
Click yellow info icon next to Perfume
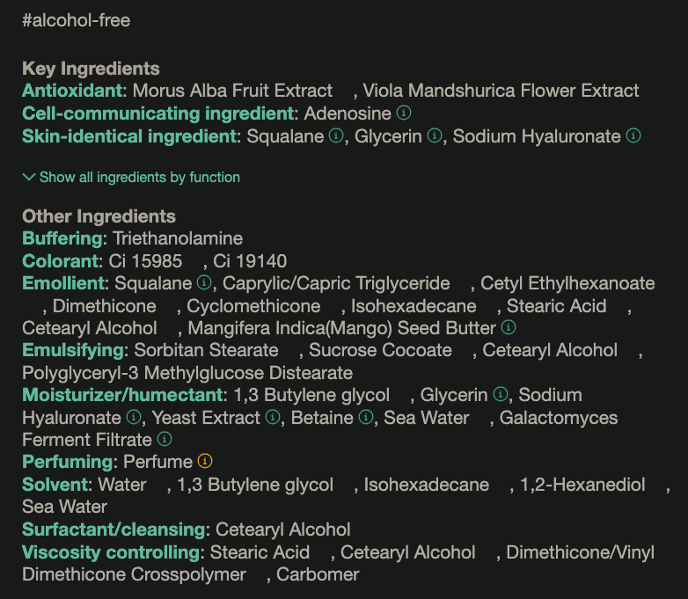(205, 461)
